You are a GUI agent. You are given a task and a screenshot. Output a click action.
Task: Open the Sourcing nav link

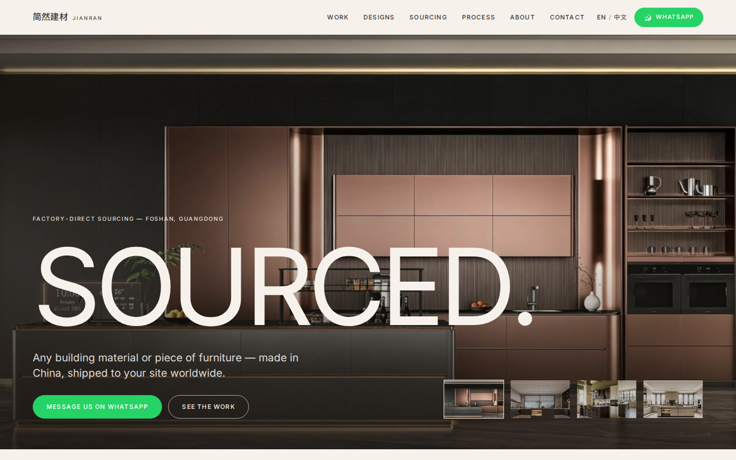click(x=428, y=17)
